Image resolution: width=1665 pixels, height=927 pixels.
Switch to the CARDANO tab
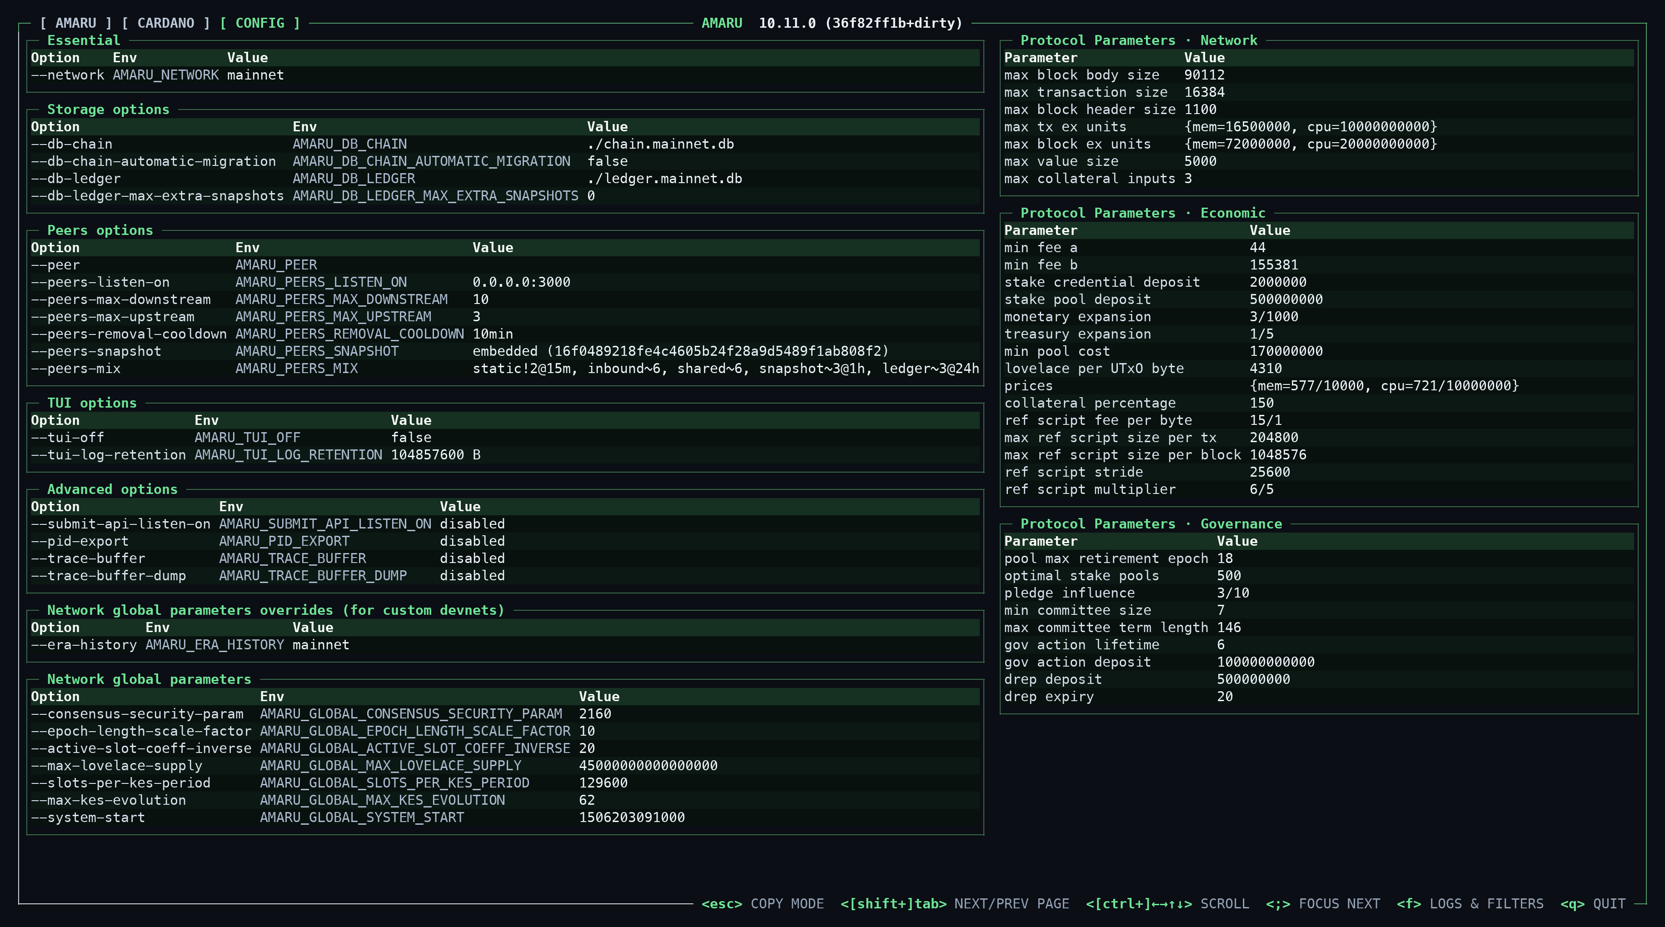click(166, 23)
